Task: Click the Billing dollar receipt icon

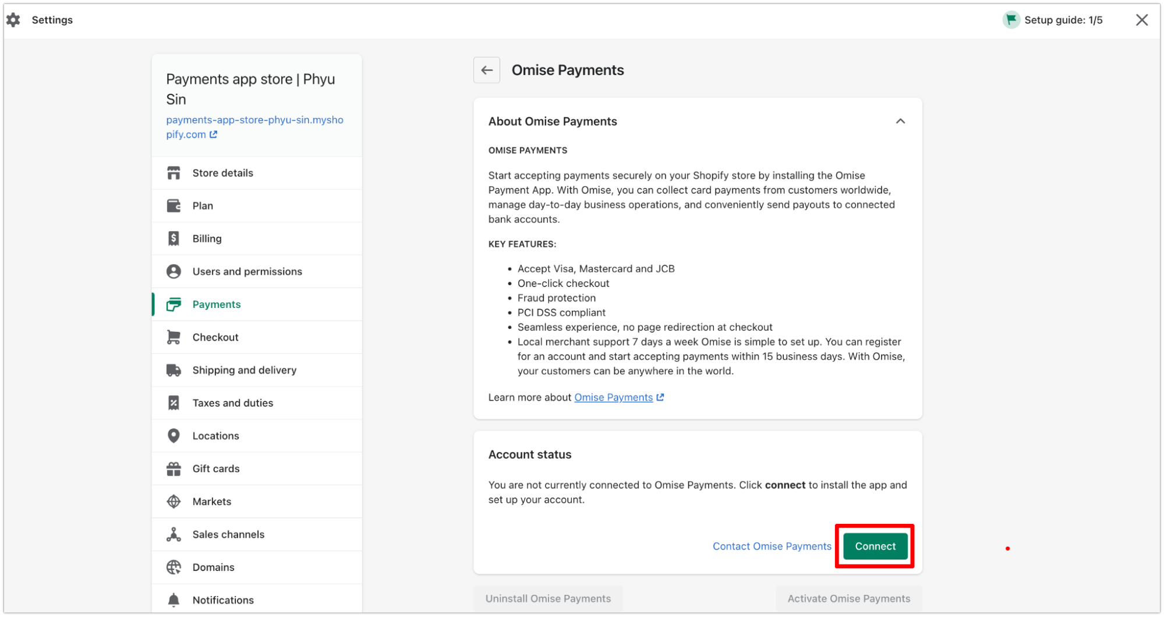Action: [174, 239]
